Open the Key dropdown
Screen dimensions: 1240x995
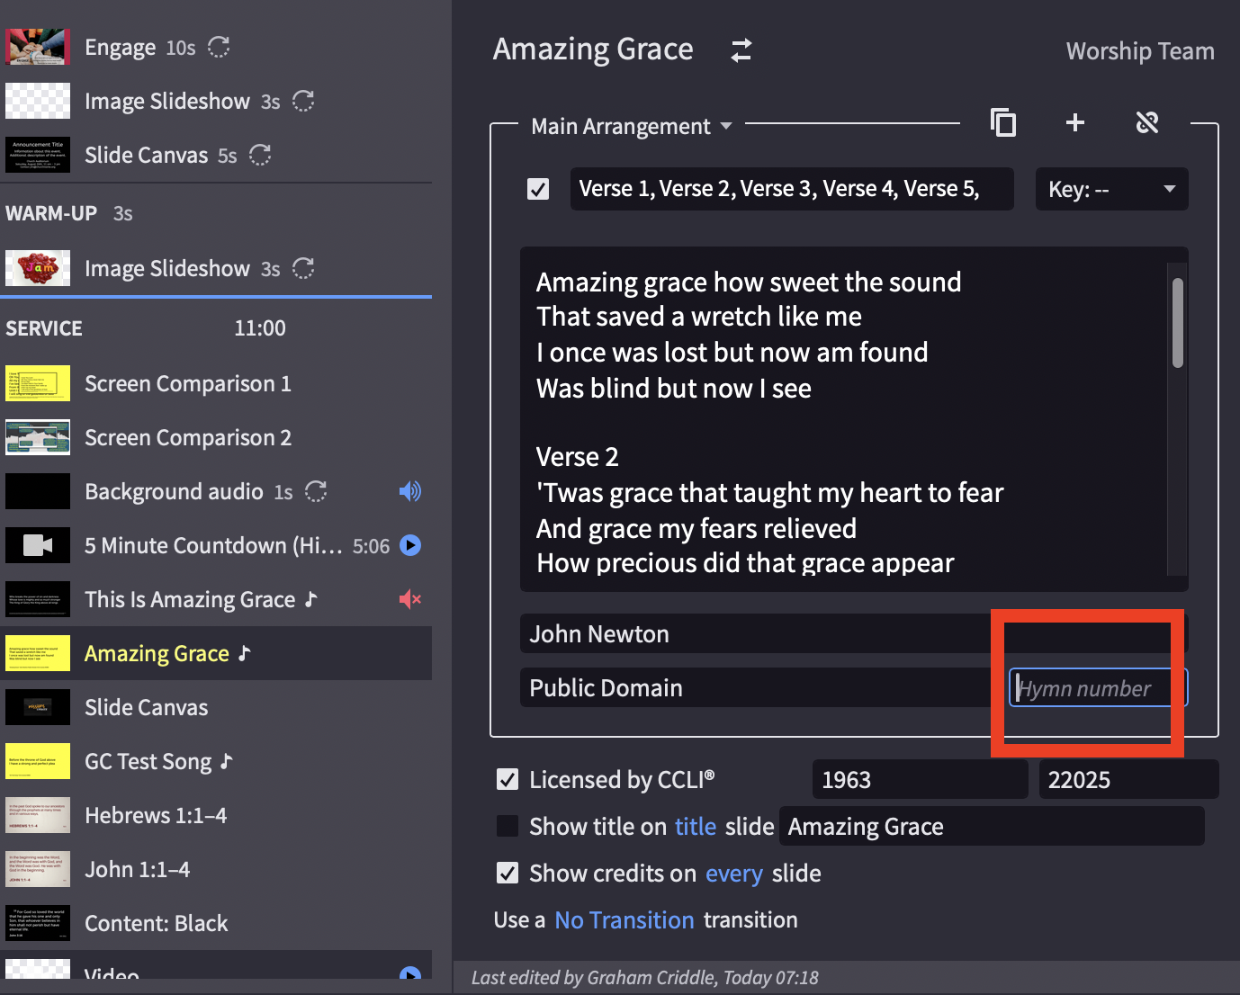1111,189
